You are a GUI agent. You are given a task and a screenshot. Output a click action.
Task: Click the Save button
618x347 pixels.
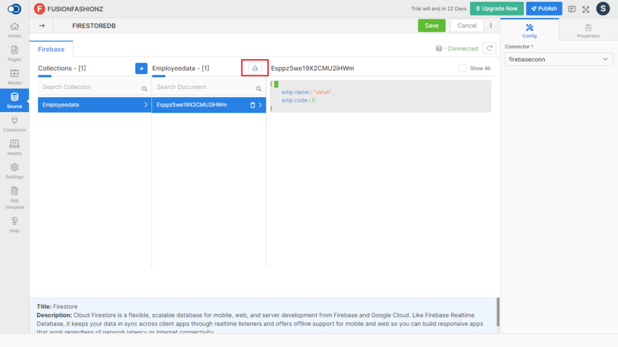432,25
